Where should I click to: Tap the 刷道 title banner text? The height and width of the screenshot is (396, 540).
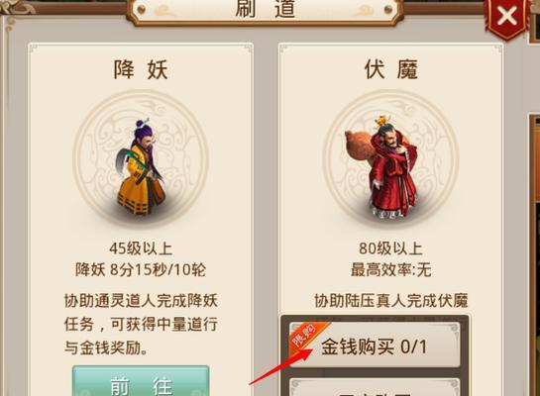coord(266,8)
